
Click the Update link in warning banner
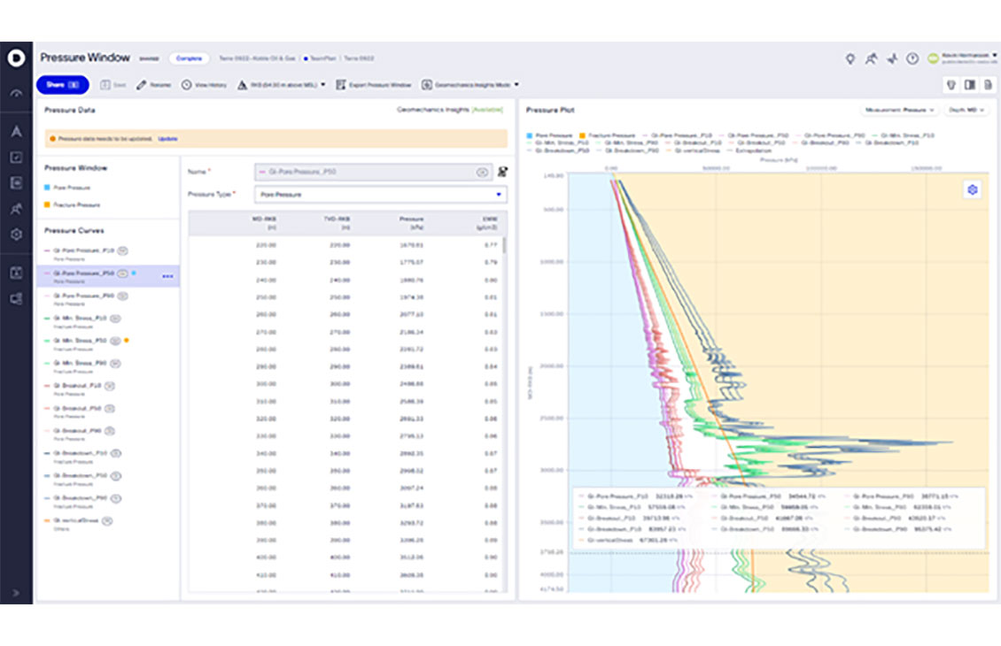coord(167,139)
